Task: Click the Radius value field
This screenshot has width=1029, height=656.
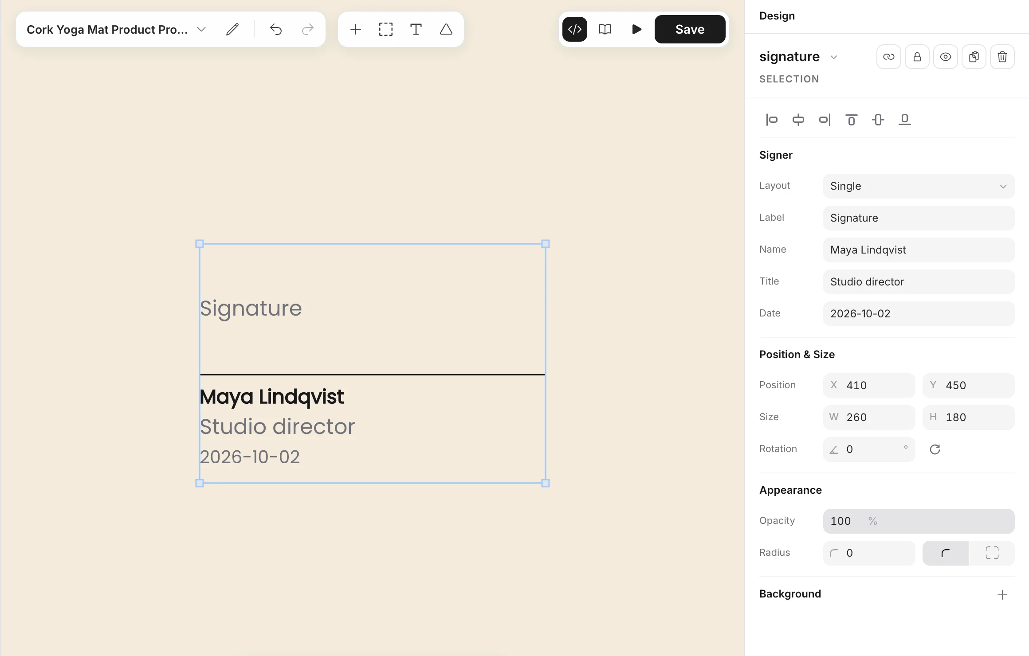Action: [x=869, y=553]
